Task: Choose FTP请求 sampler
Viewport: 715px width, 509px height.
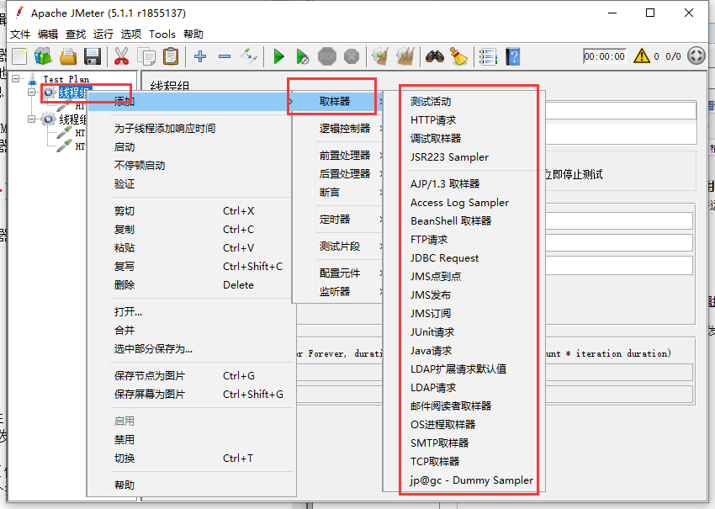Action: pos(464,240)
